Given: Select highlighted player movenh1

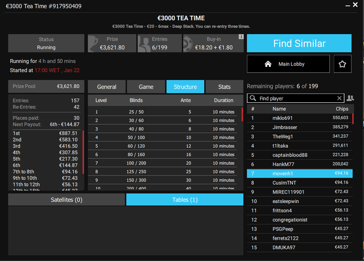Looking at the screenshot, I should [x=300, y=173].
